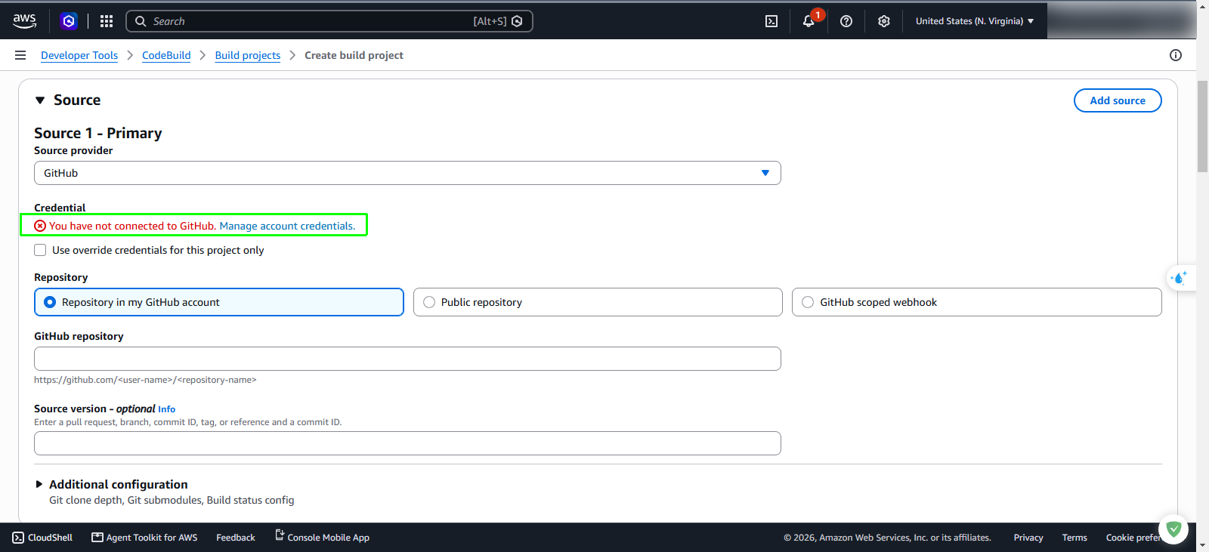Open the Amazon Q assistant floating icon
Image resolution: width=1209 pixels, height=552 pixels.
1180,278
